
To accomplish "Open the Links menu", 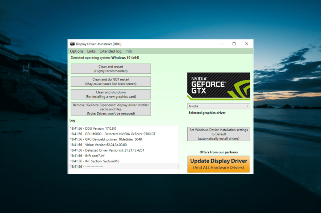I will coord(91,51).
